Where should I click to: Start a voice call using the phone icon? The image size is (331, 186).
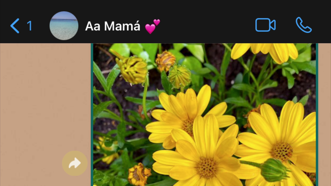click(304, 25)
